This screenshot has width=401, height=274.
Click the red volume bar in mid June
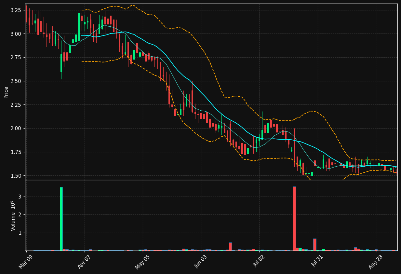click(x=230, y=246)
